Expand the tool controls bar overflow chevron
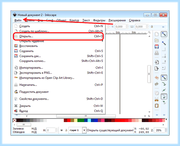The height and width of the screenshot is (146, 180). [163, 27]
